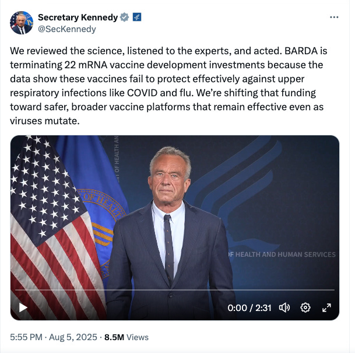The height and width of the screenshot is (353, 355).
Task: Mute the video using the speaker icon
Action: [284, 307]
